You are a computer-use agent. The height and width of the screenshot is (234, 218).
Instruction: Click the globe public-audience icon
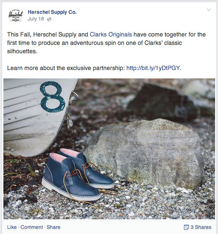click(49, 19)
